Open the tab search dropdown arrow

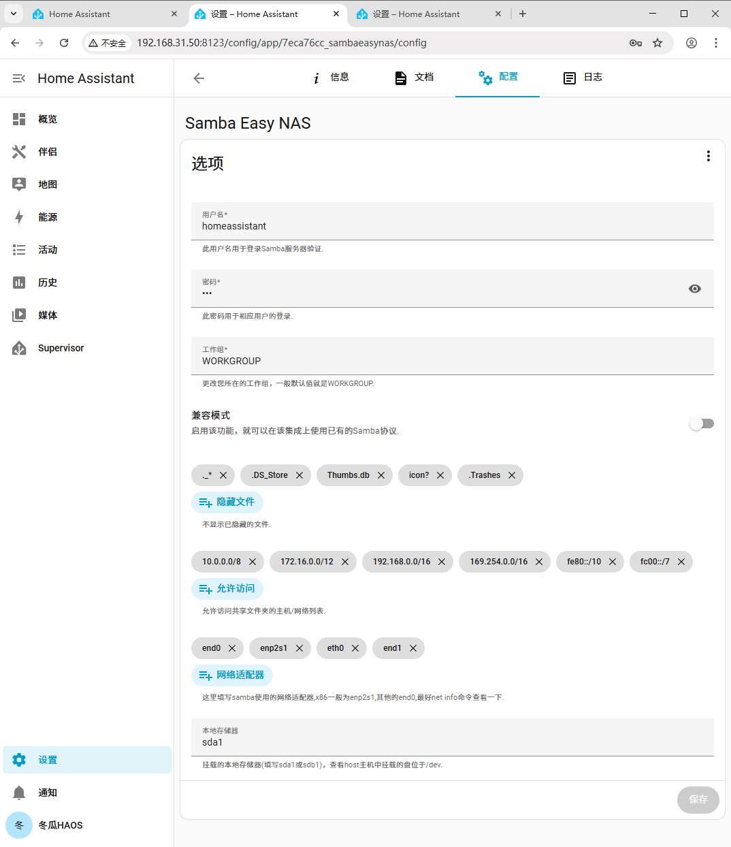[x=14, y=14]
